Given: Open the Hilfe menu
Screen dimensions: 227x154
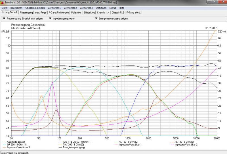Looking at the screenshot, I should (121, 8).
